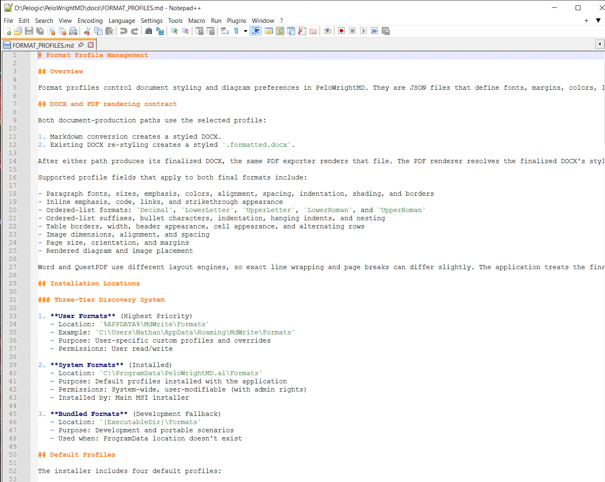The image size is (605, 482).
Task: Open the File menu
Action: tap(8, 21)
